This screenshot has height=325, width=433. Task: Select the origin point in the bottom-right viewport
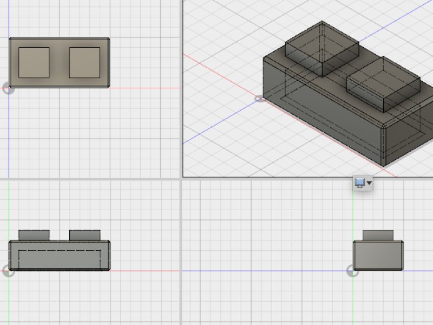coord(353,271)
